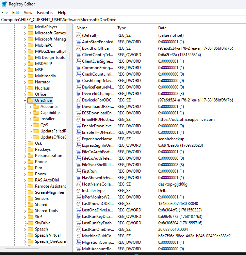Open the File menu

(4, 13)
